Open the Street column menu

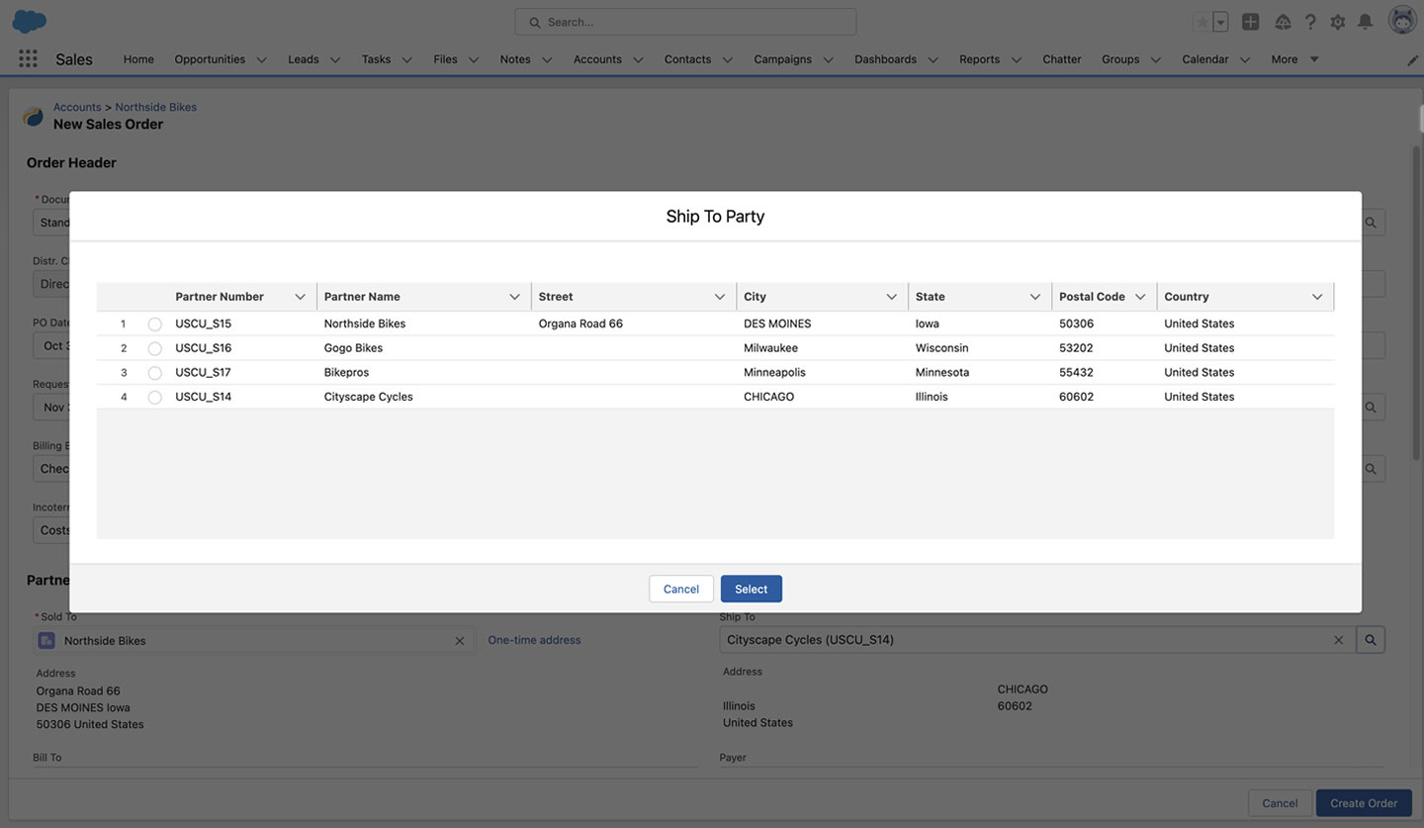point(720,297)
